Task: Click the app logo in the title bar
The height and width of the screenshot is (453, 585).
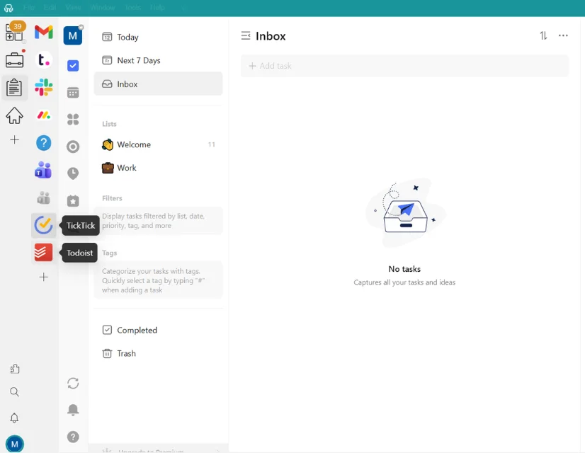Action: click(8, 8)
